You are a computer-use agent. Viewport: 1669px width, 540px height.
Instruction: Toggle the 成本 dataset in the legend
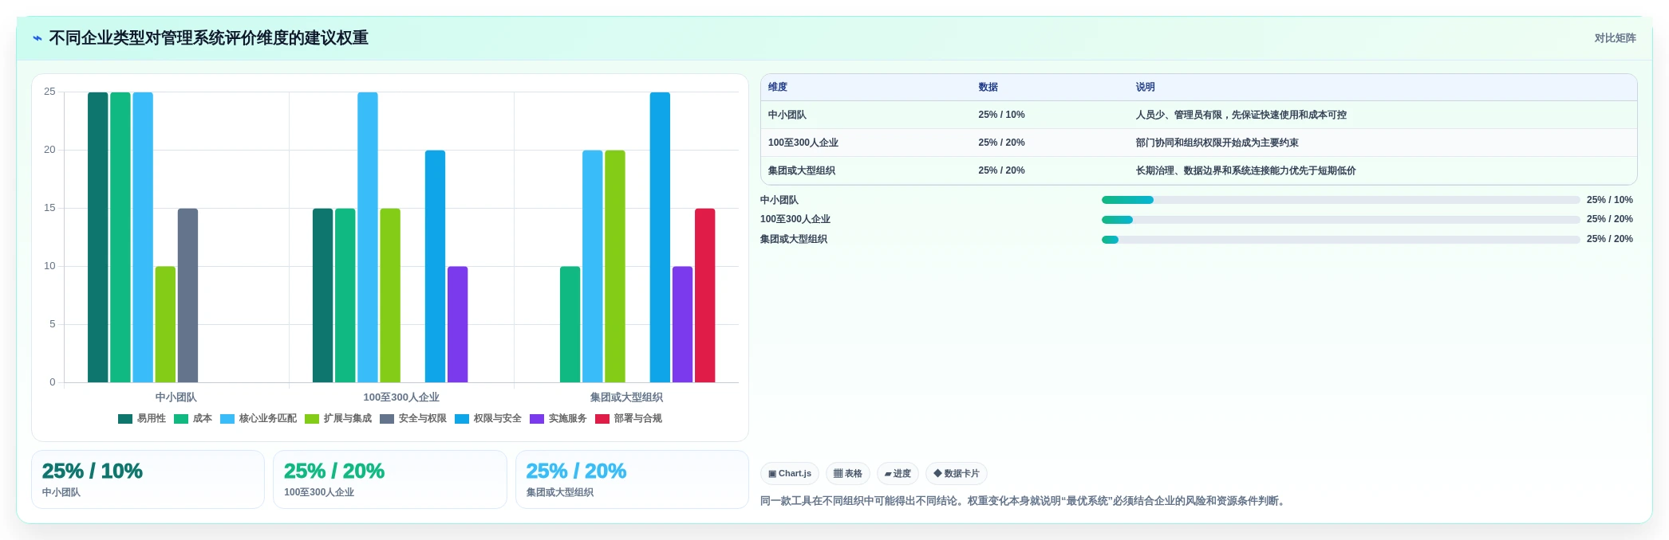pyautogui.click(x=193, y=419)
